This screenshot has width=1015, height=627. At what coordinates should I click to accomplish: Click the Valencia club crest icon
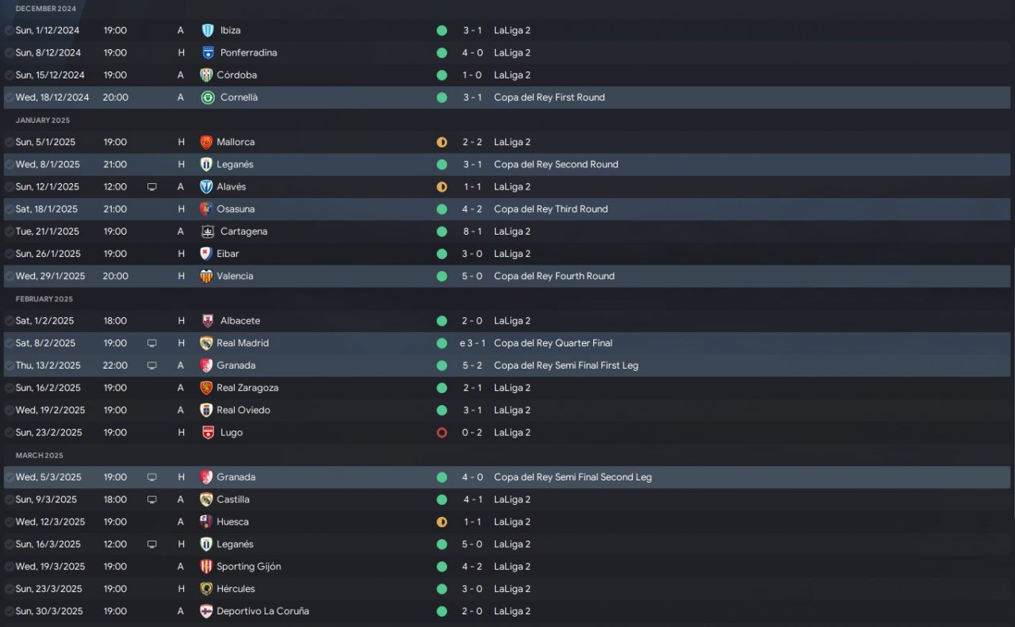tap(206, 276)
